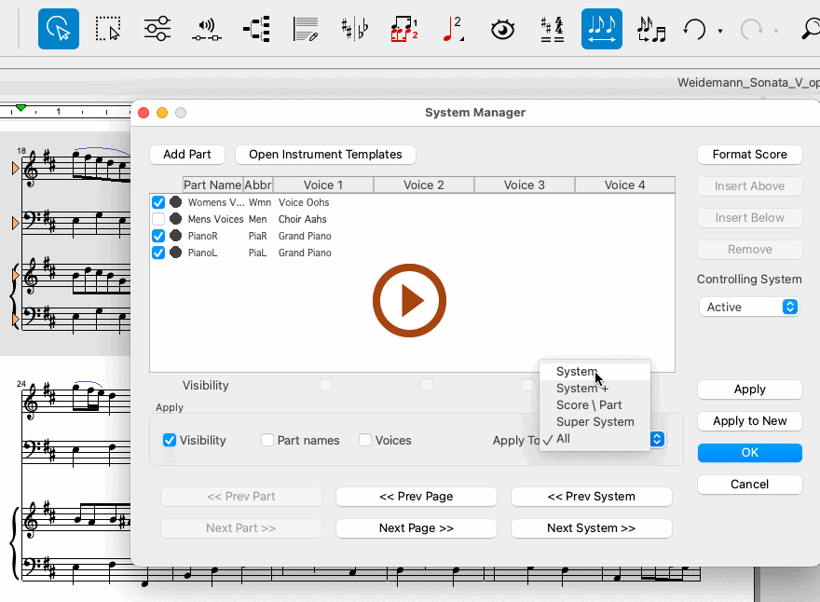820x602 pixels.
Task: Click the red note voice 2 icon
Action: (x=453, y=29)
